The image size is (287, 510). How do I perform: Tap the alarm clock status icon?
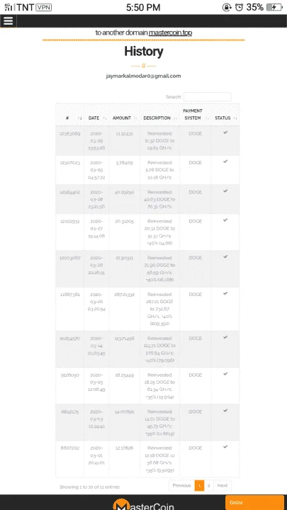pos(240,7)
